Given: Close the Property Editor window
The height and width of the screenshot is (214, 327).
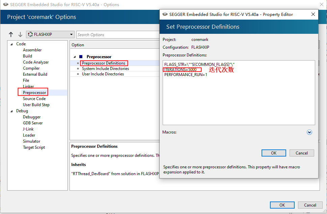Looking at the screenshot, I should (313, 14).
